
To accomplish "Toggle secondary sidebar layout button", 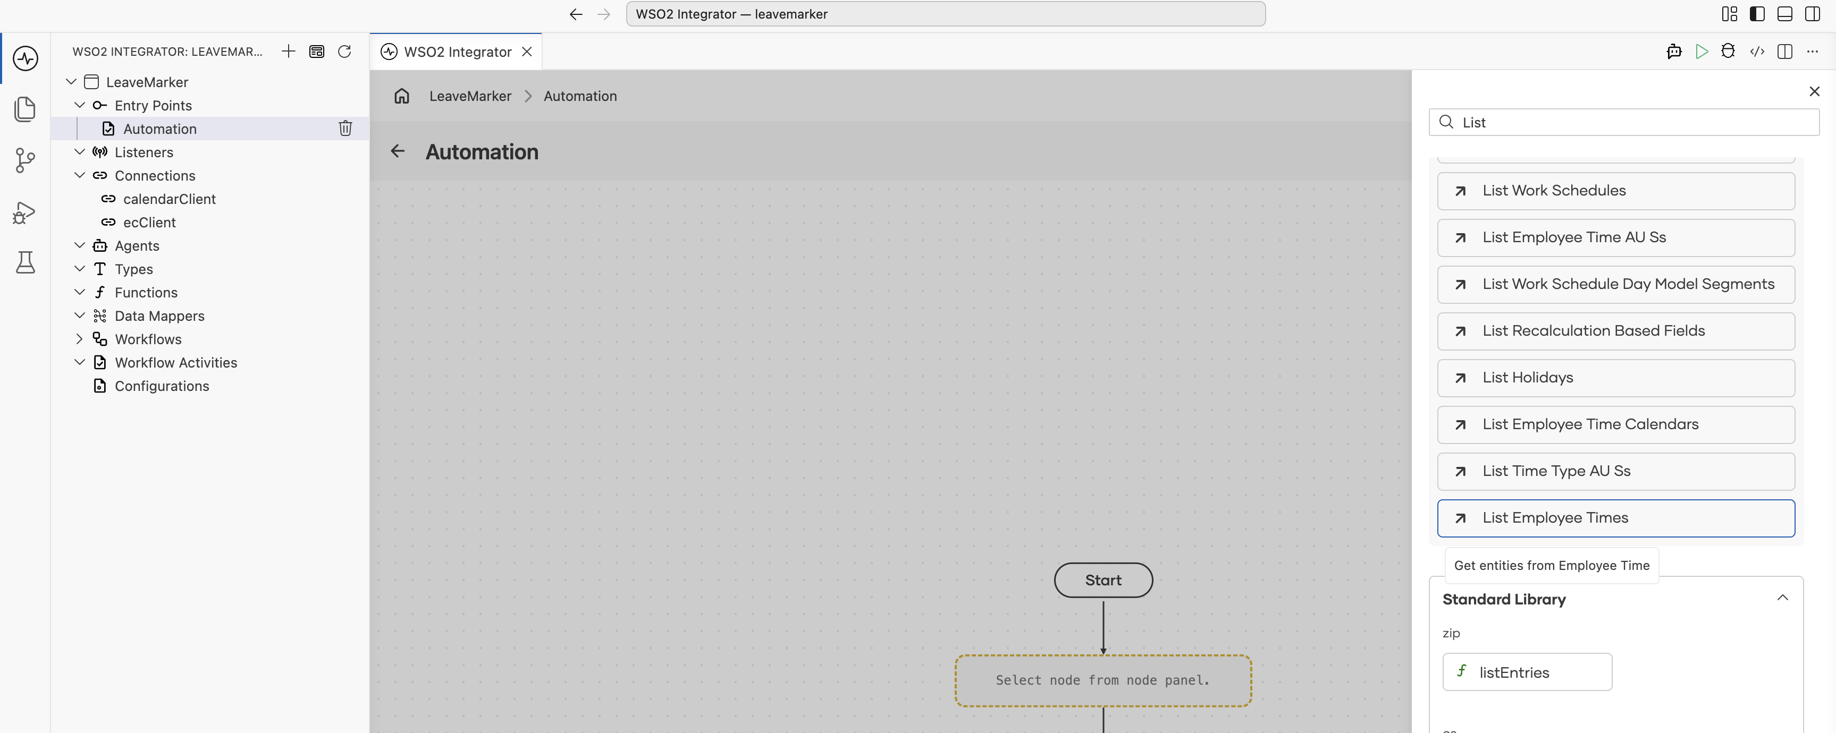I will point(1813,13).
